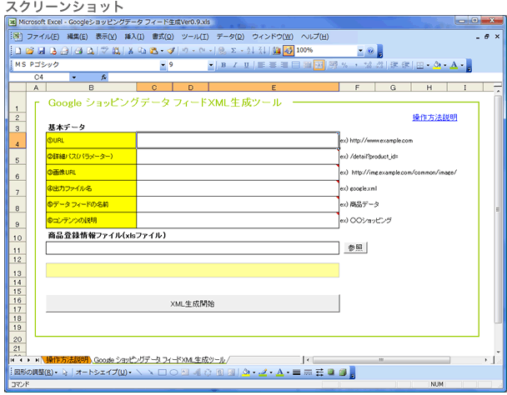Open the ツール(T) menu
507x395 pixels.
point(195,37)
